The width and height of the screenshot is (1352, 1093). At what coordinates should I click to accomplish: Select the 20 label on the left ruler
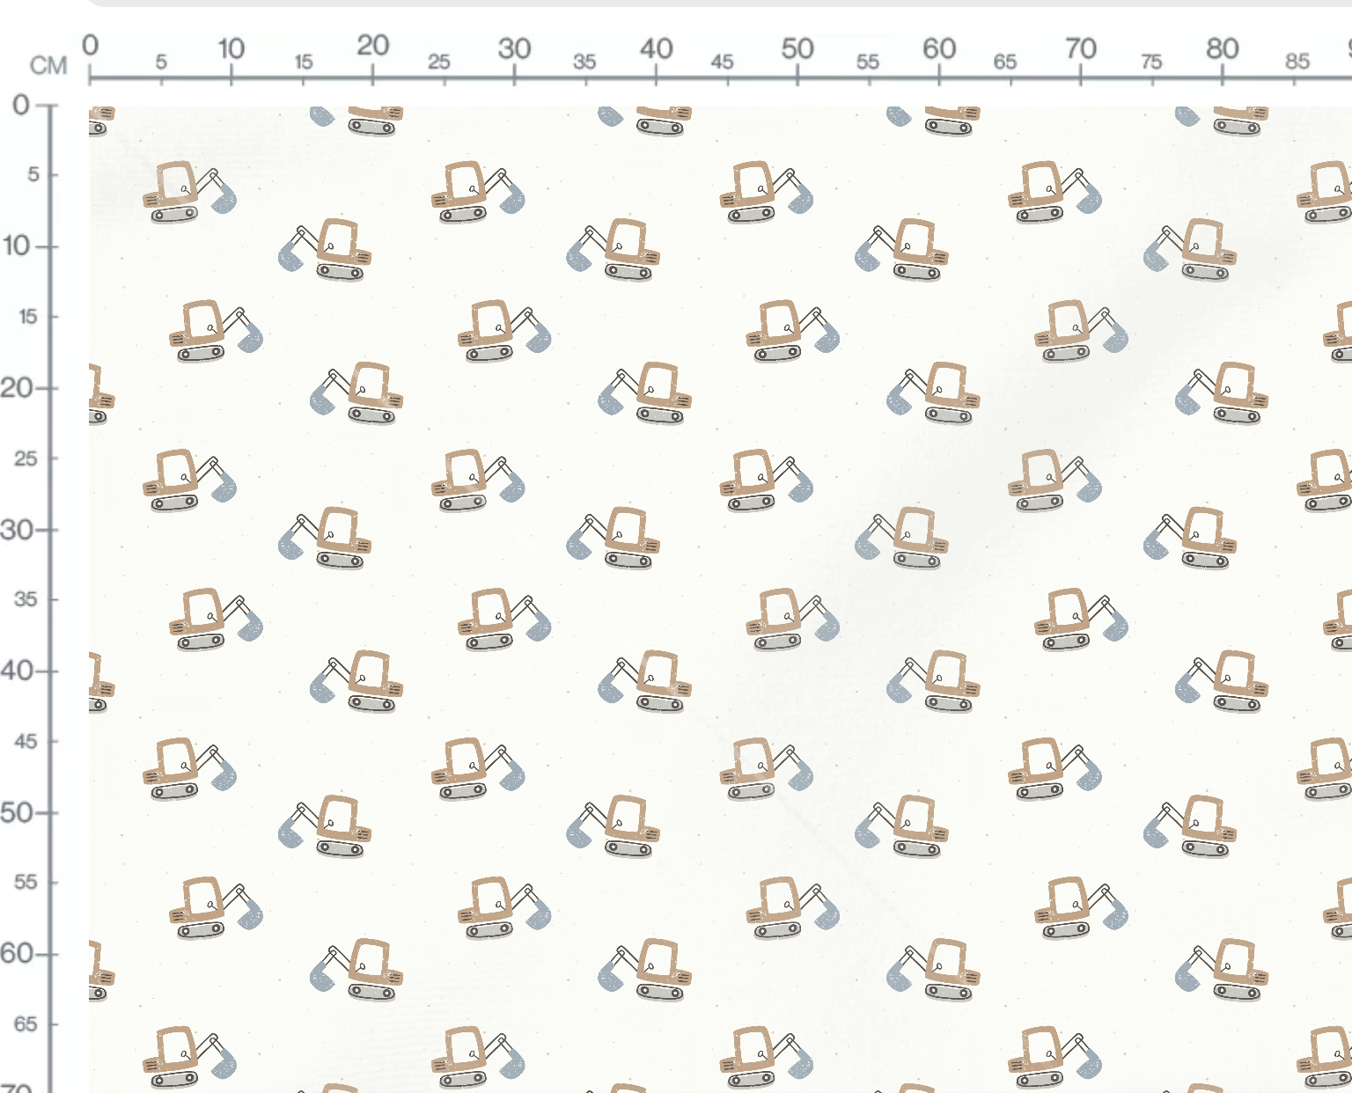coord(17,387)
